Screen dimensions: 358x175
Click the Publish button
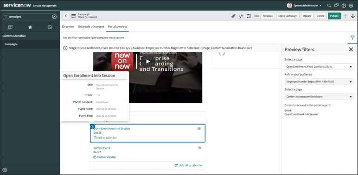[334, 16]
